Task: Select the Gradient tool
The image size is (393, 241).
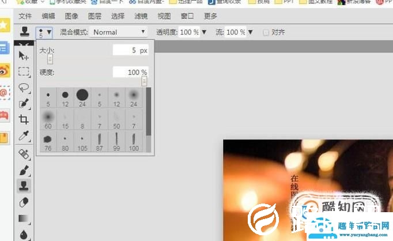Action: tap(24, 219)
